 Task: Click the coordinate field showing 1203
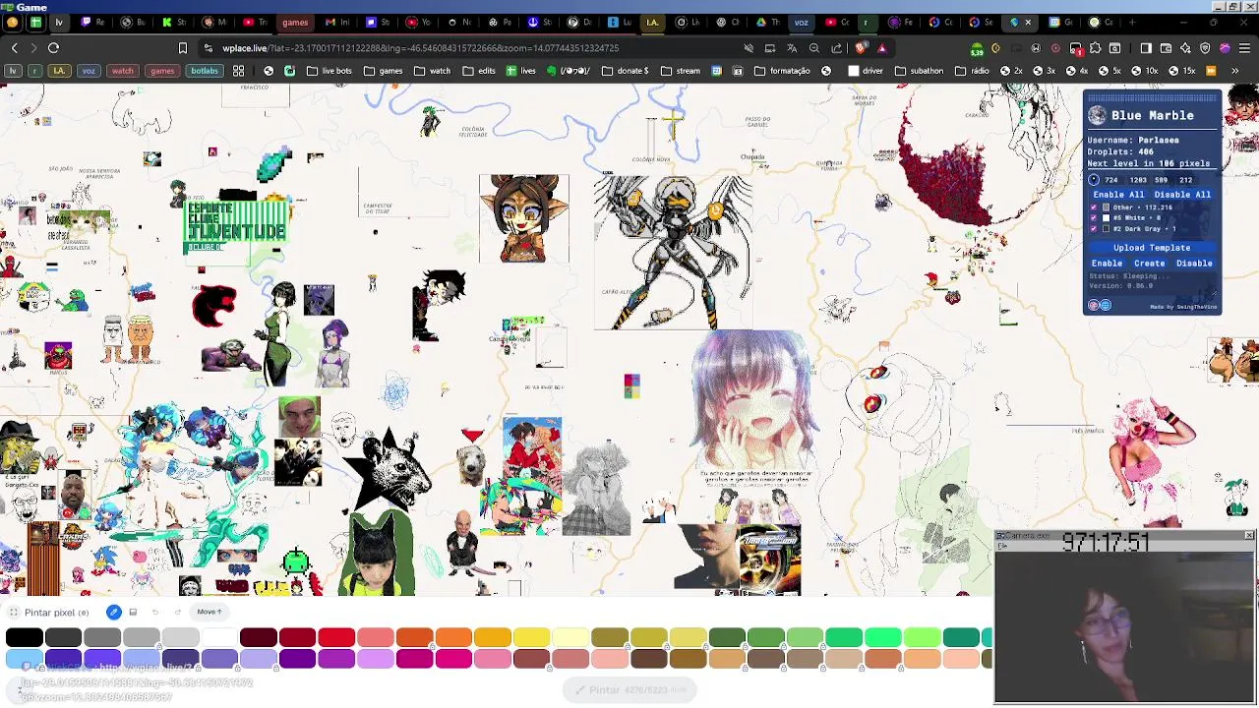coord(1138,180)
